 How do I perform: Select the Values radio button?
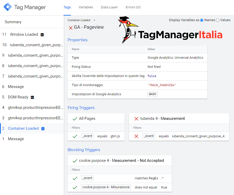[x=218, y=20]
